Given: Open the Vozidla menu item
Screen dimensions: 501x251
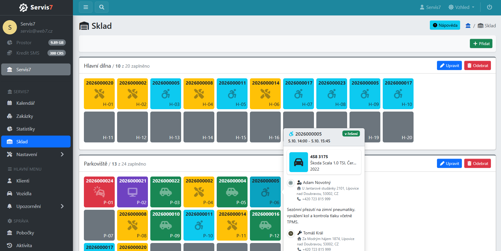Looking at the screenshot, I should click(x=36, y=193).
